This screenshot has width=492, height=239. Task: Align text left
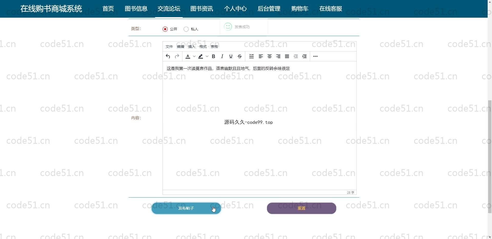pos(261,56)
